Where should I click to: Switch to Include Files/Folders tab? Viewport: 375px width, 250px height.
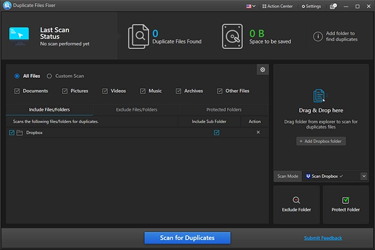[49, 109]
